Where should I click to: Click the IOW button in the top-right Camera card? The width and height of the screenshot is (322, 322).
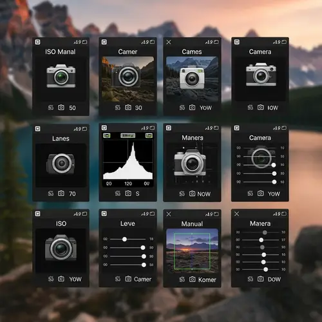(x=272, y=108)
